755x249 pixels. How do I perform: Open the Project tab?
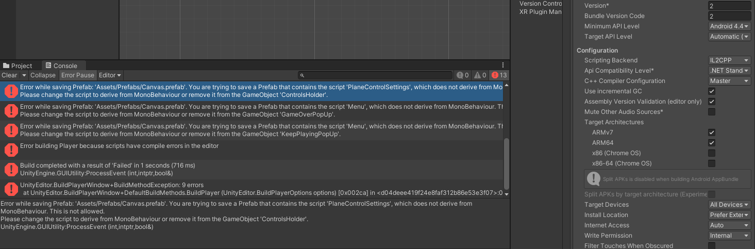(18, 65)
